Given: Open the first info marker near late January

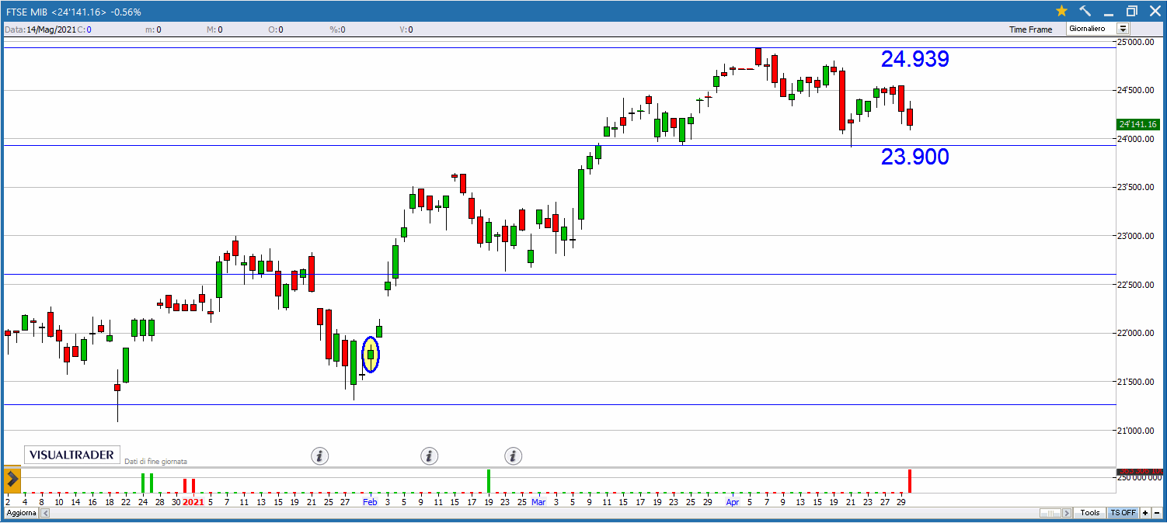Looking at the screenshot, I should click(x=320, y=455).
